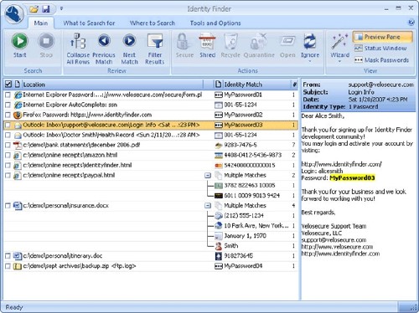Switch to the Main ribbon tab
This screenshot has height=313, width=419.
coord(41,23)
